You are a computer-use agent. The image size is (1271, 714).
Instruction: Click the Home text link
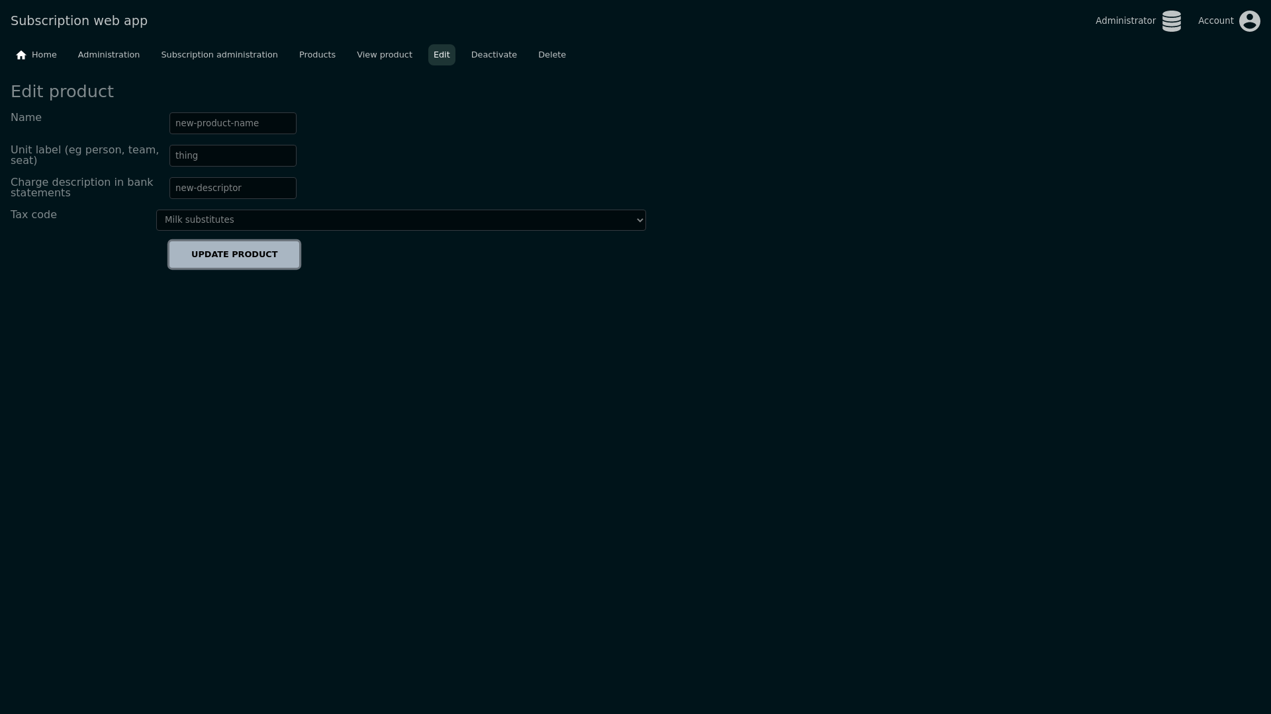(44, 55)
